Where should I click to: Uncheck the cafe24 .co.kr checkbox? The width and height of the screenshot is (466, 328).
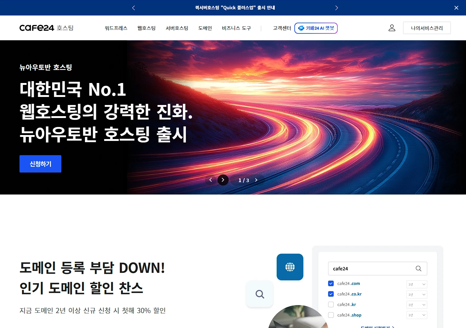331,294
